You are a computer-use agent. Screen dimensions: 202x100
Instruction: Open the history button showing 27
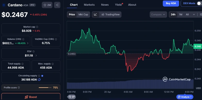pos(71,97)
